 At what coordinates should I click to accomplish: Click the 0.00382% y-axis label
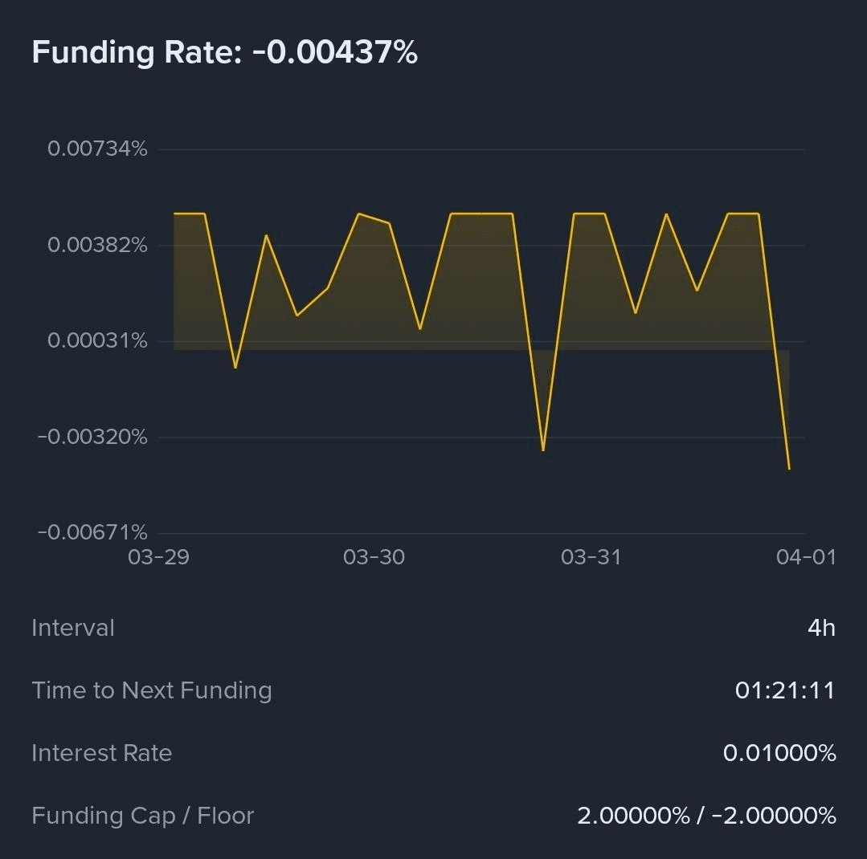[97, 245]
